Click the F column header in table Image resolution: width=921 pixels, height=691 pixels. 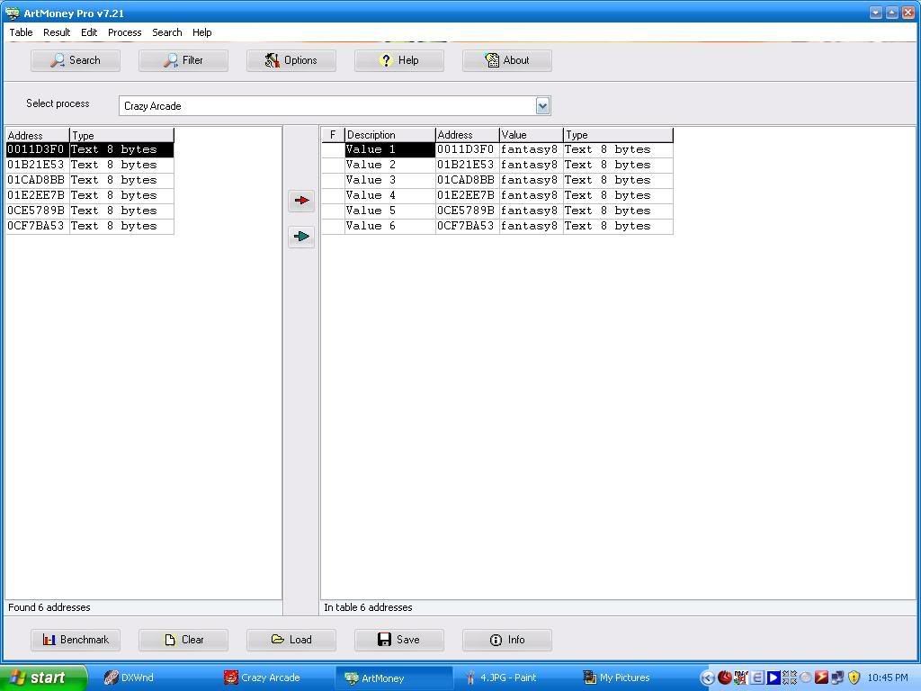(333, 135)
